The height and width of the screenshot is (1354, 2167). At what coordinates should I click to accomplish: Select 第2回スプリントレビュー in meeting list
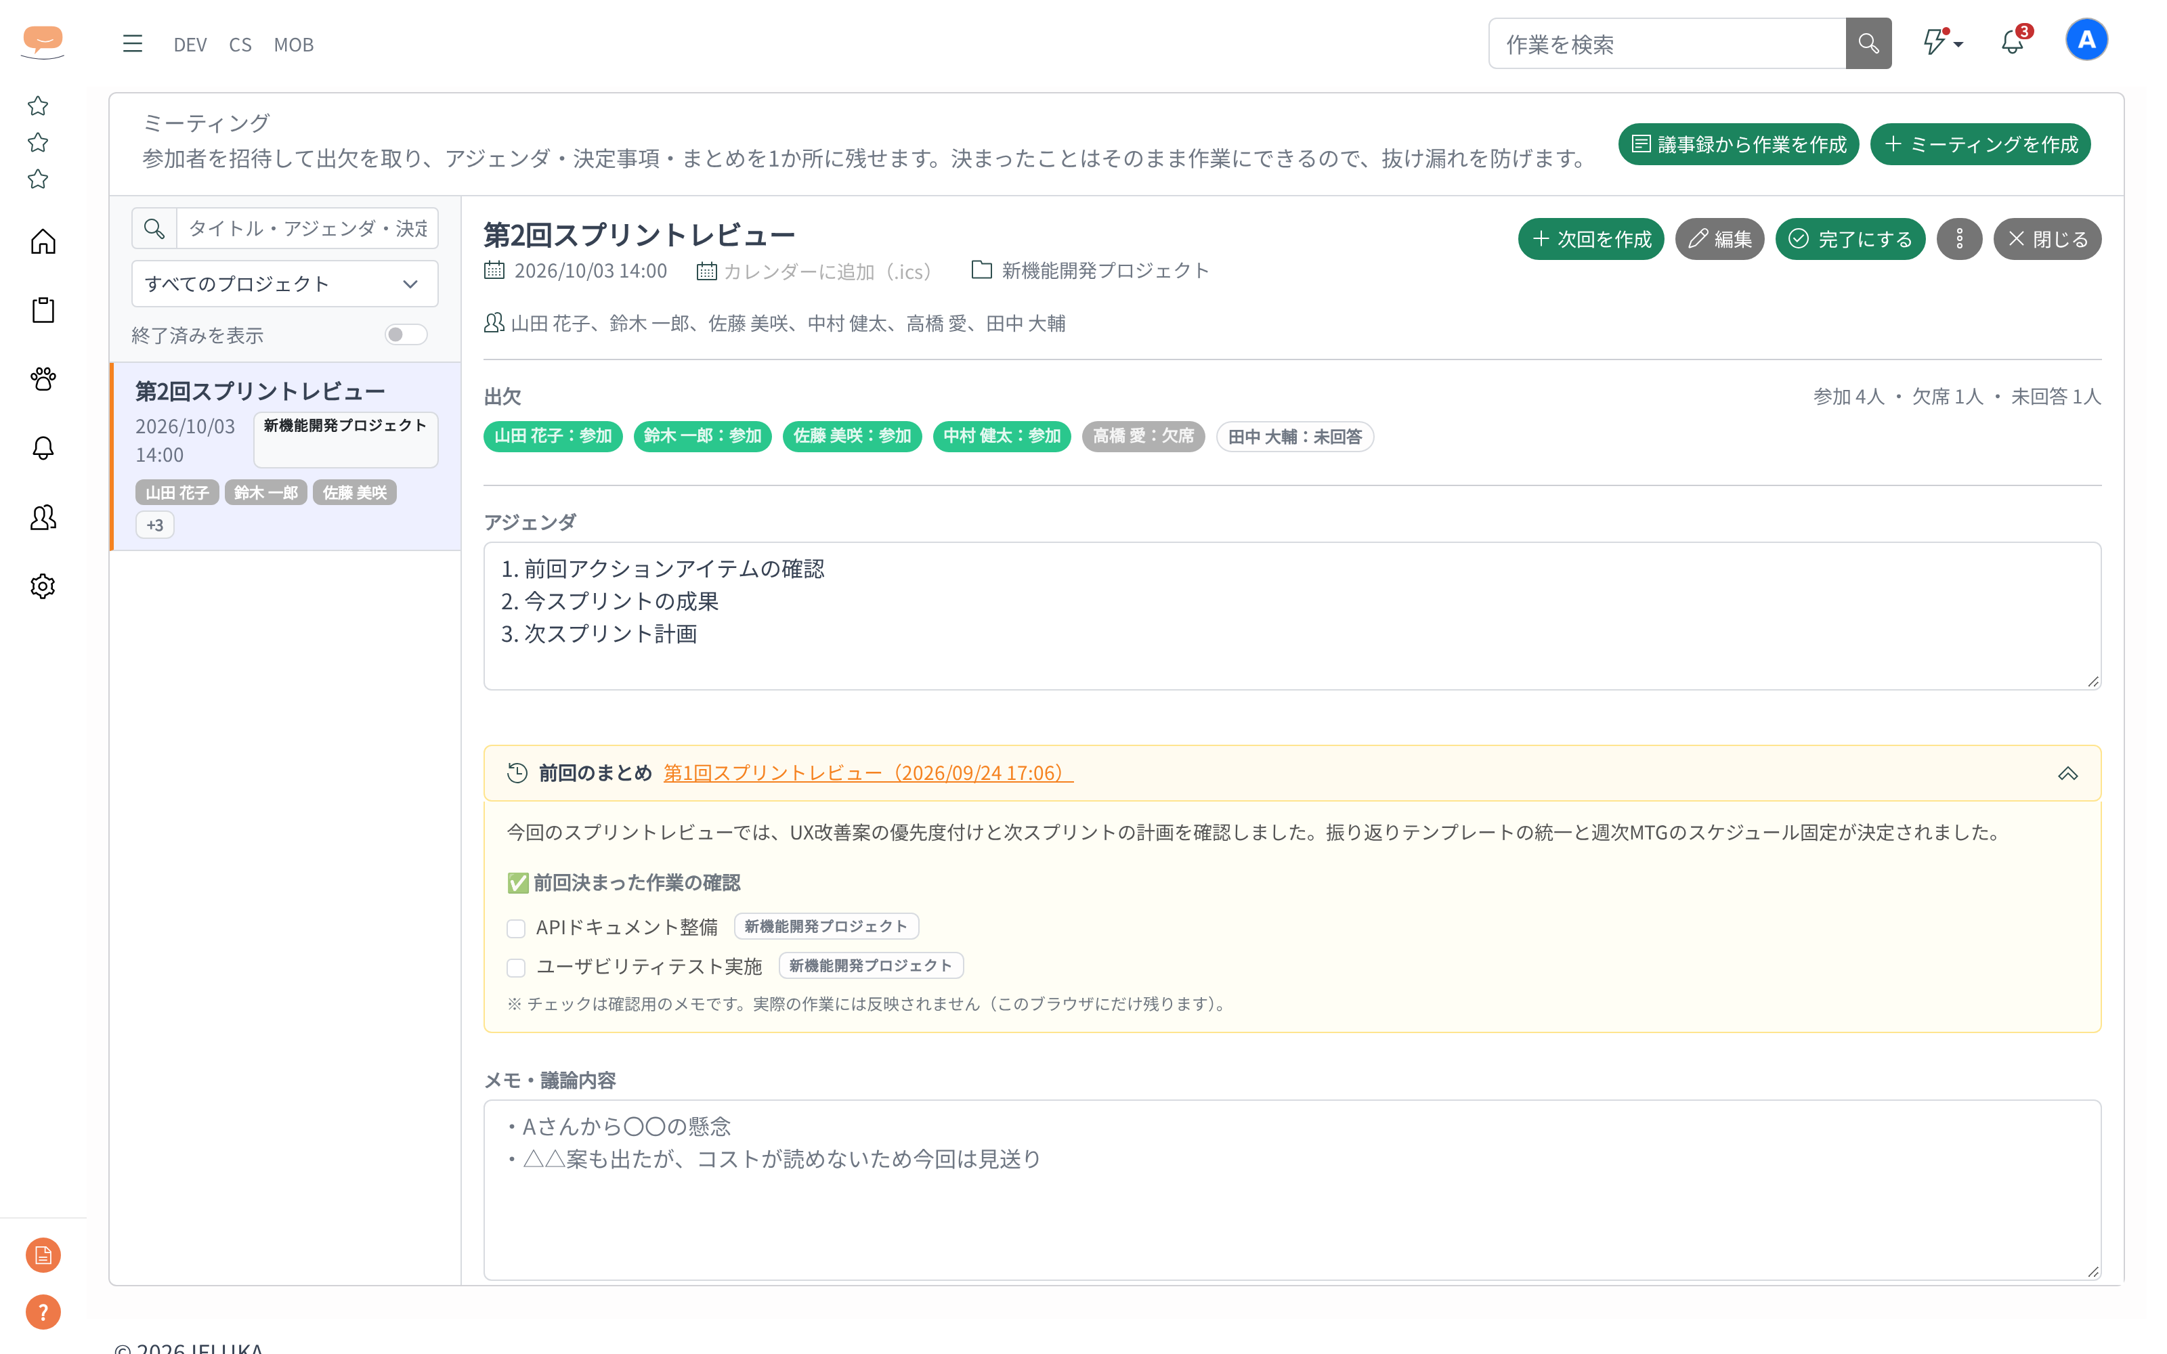(286, 457)
